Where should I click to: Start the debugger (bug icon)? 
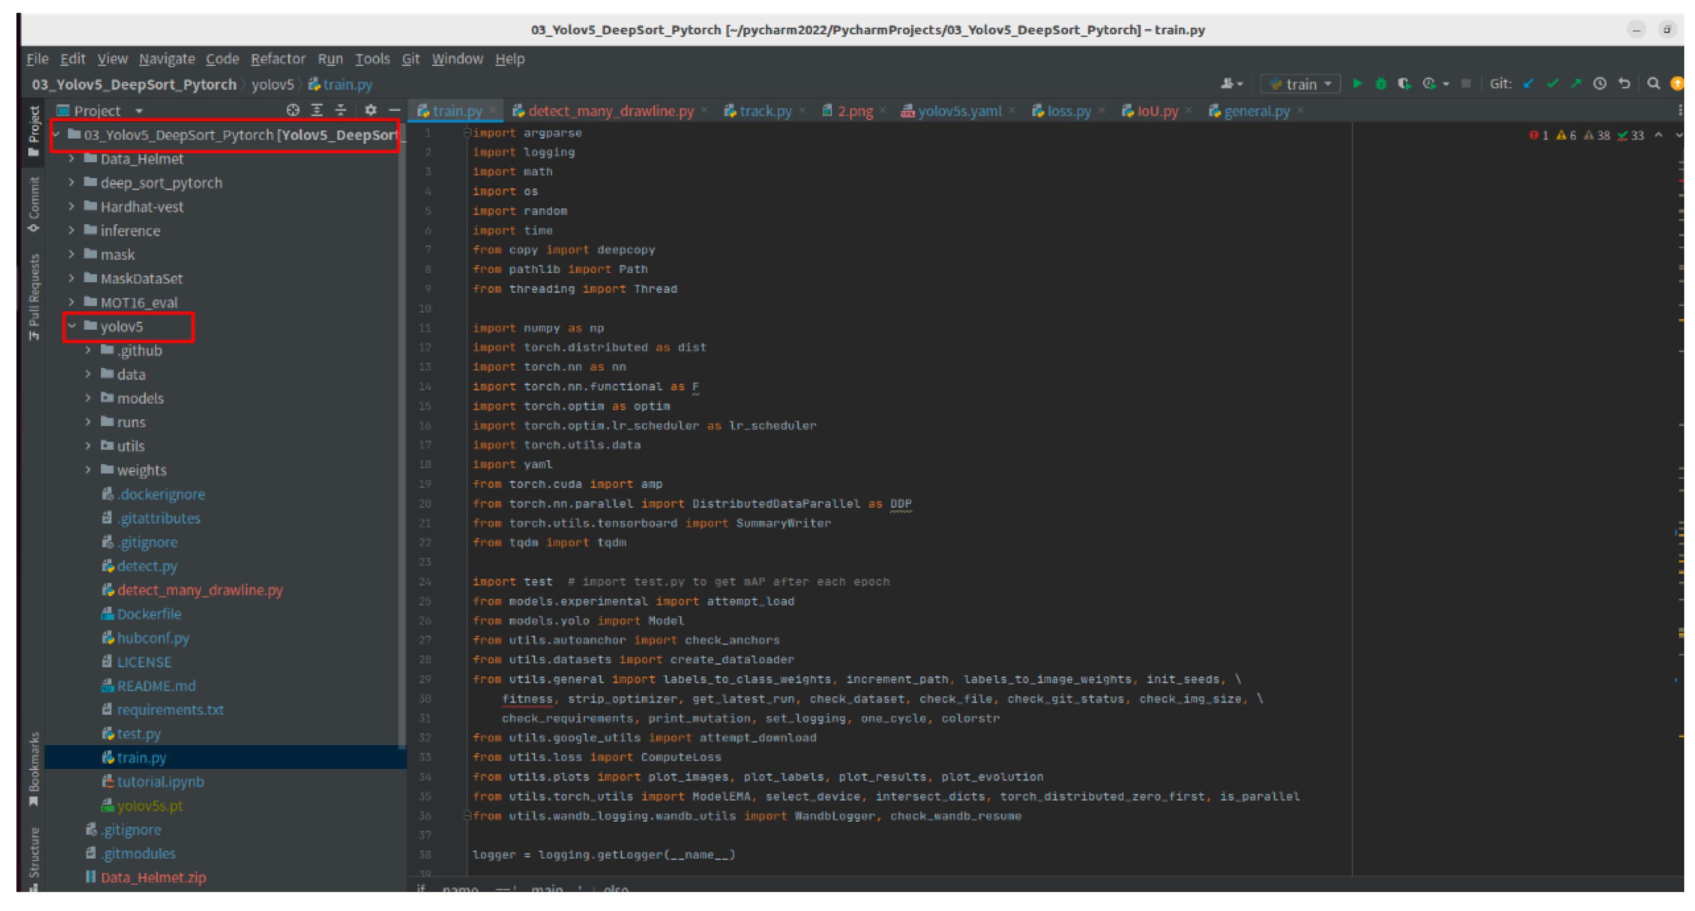click(1381, 84)
